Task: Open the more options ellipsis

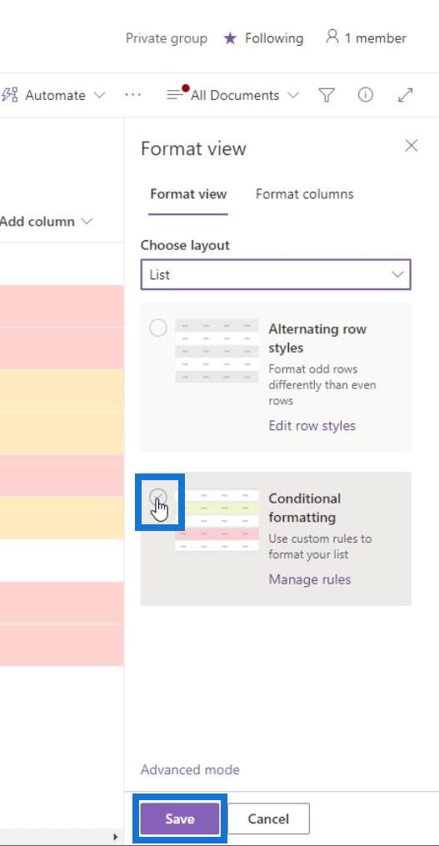Action: (x=132, y=95)
